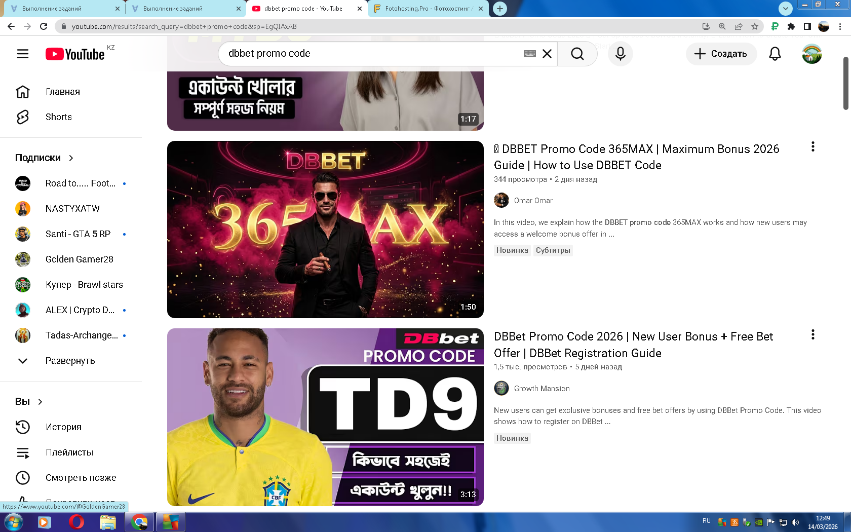
Task: Bookmark this page with the star
Action: [x=755, y=26]
